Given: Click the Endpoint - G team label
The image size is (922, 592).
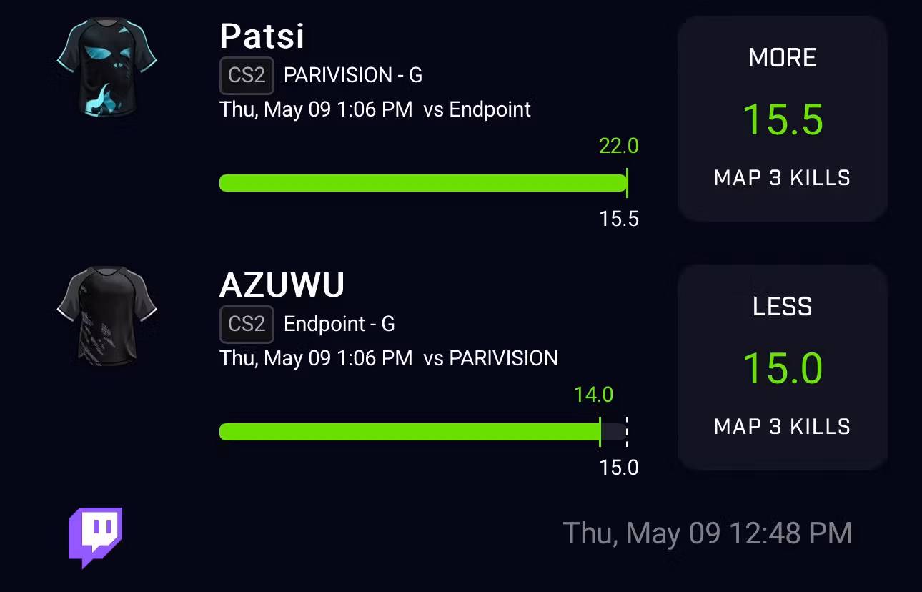Looking at the screenshot, I should click(x=339, y=324).
